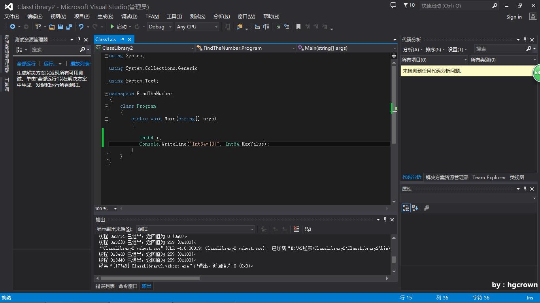Click output panel vertical scrollbar thumb
Screen dimensions: 540x303
click(394, 259)
